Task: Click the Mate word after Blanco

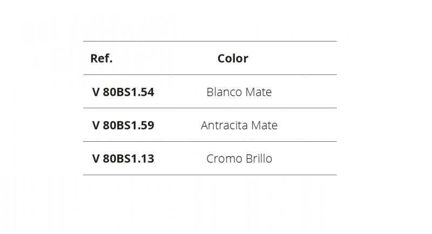Action: coord(259,92)
